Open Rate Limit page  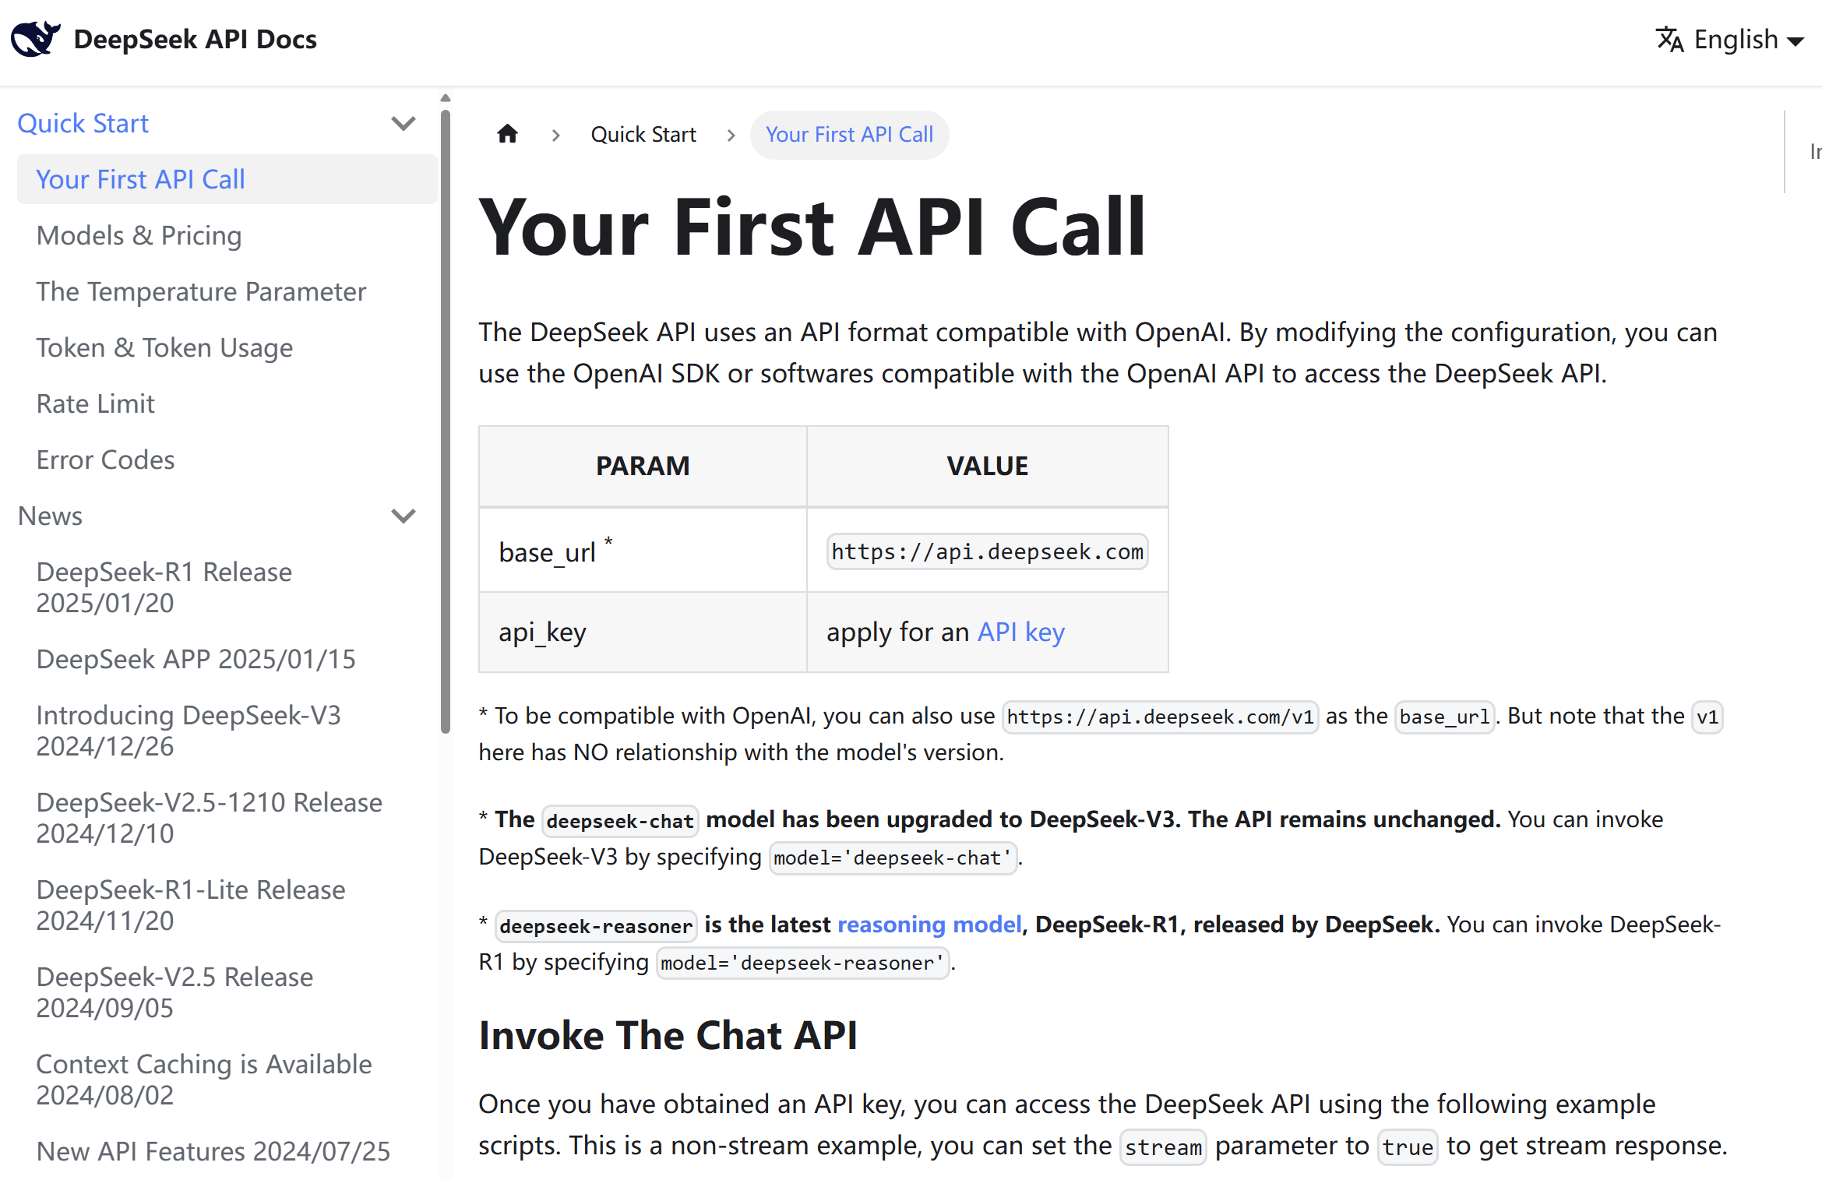(95, 403)
